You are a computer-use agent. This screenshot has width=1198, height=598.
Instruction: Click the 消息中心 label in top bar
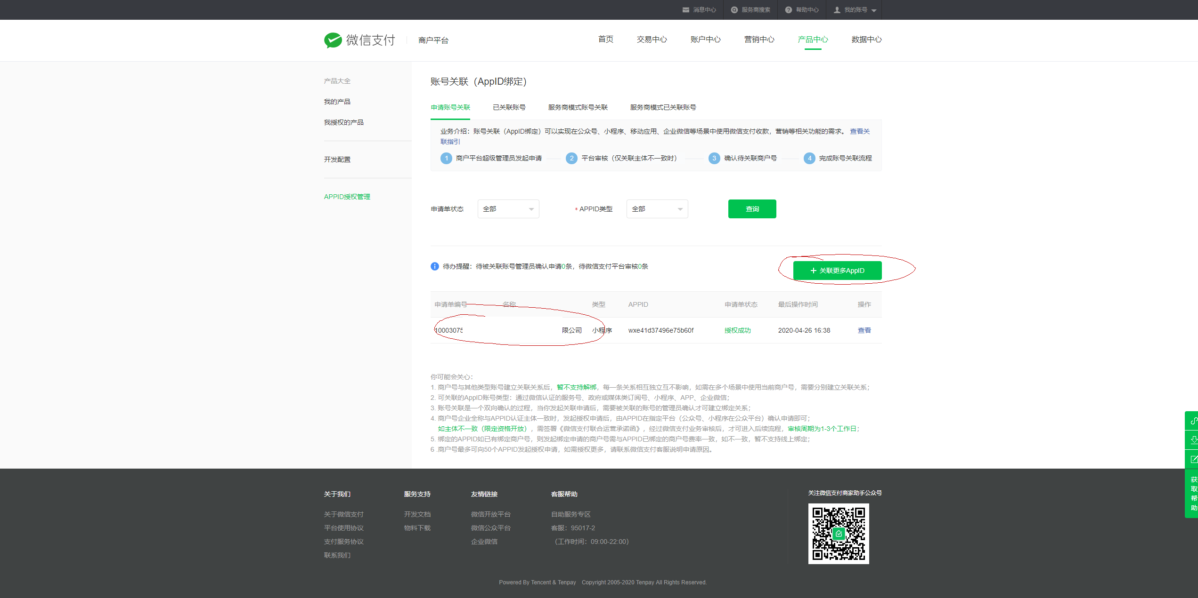click(x=705, y=10)
